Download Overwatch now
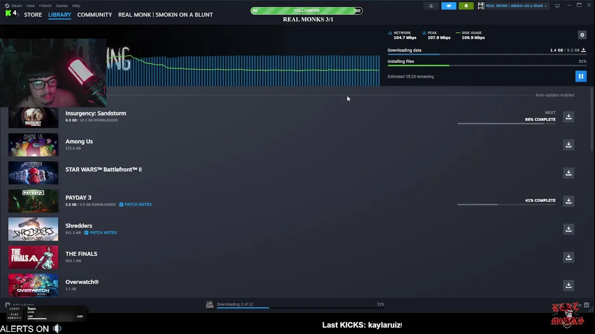 [569, 285]
